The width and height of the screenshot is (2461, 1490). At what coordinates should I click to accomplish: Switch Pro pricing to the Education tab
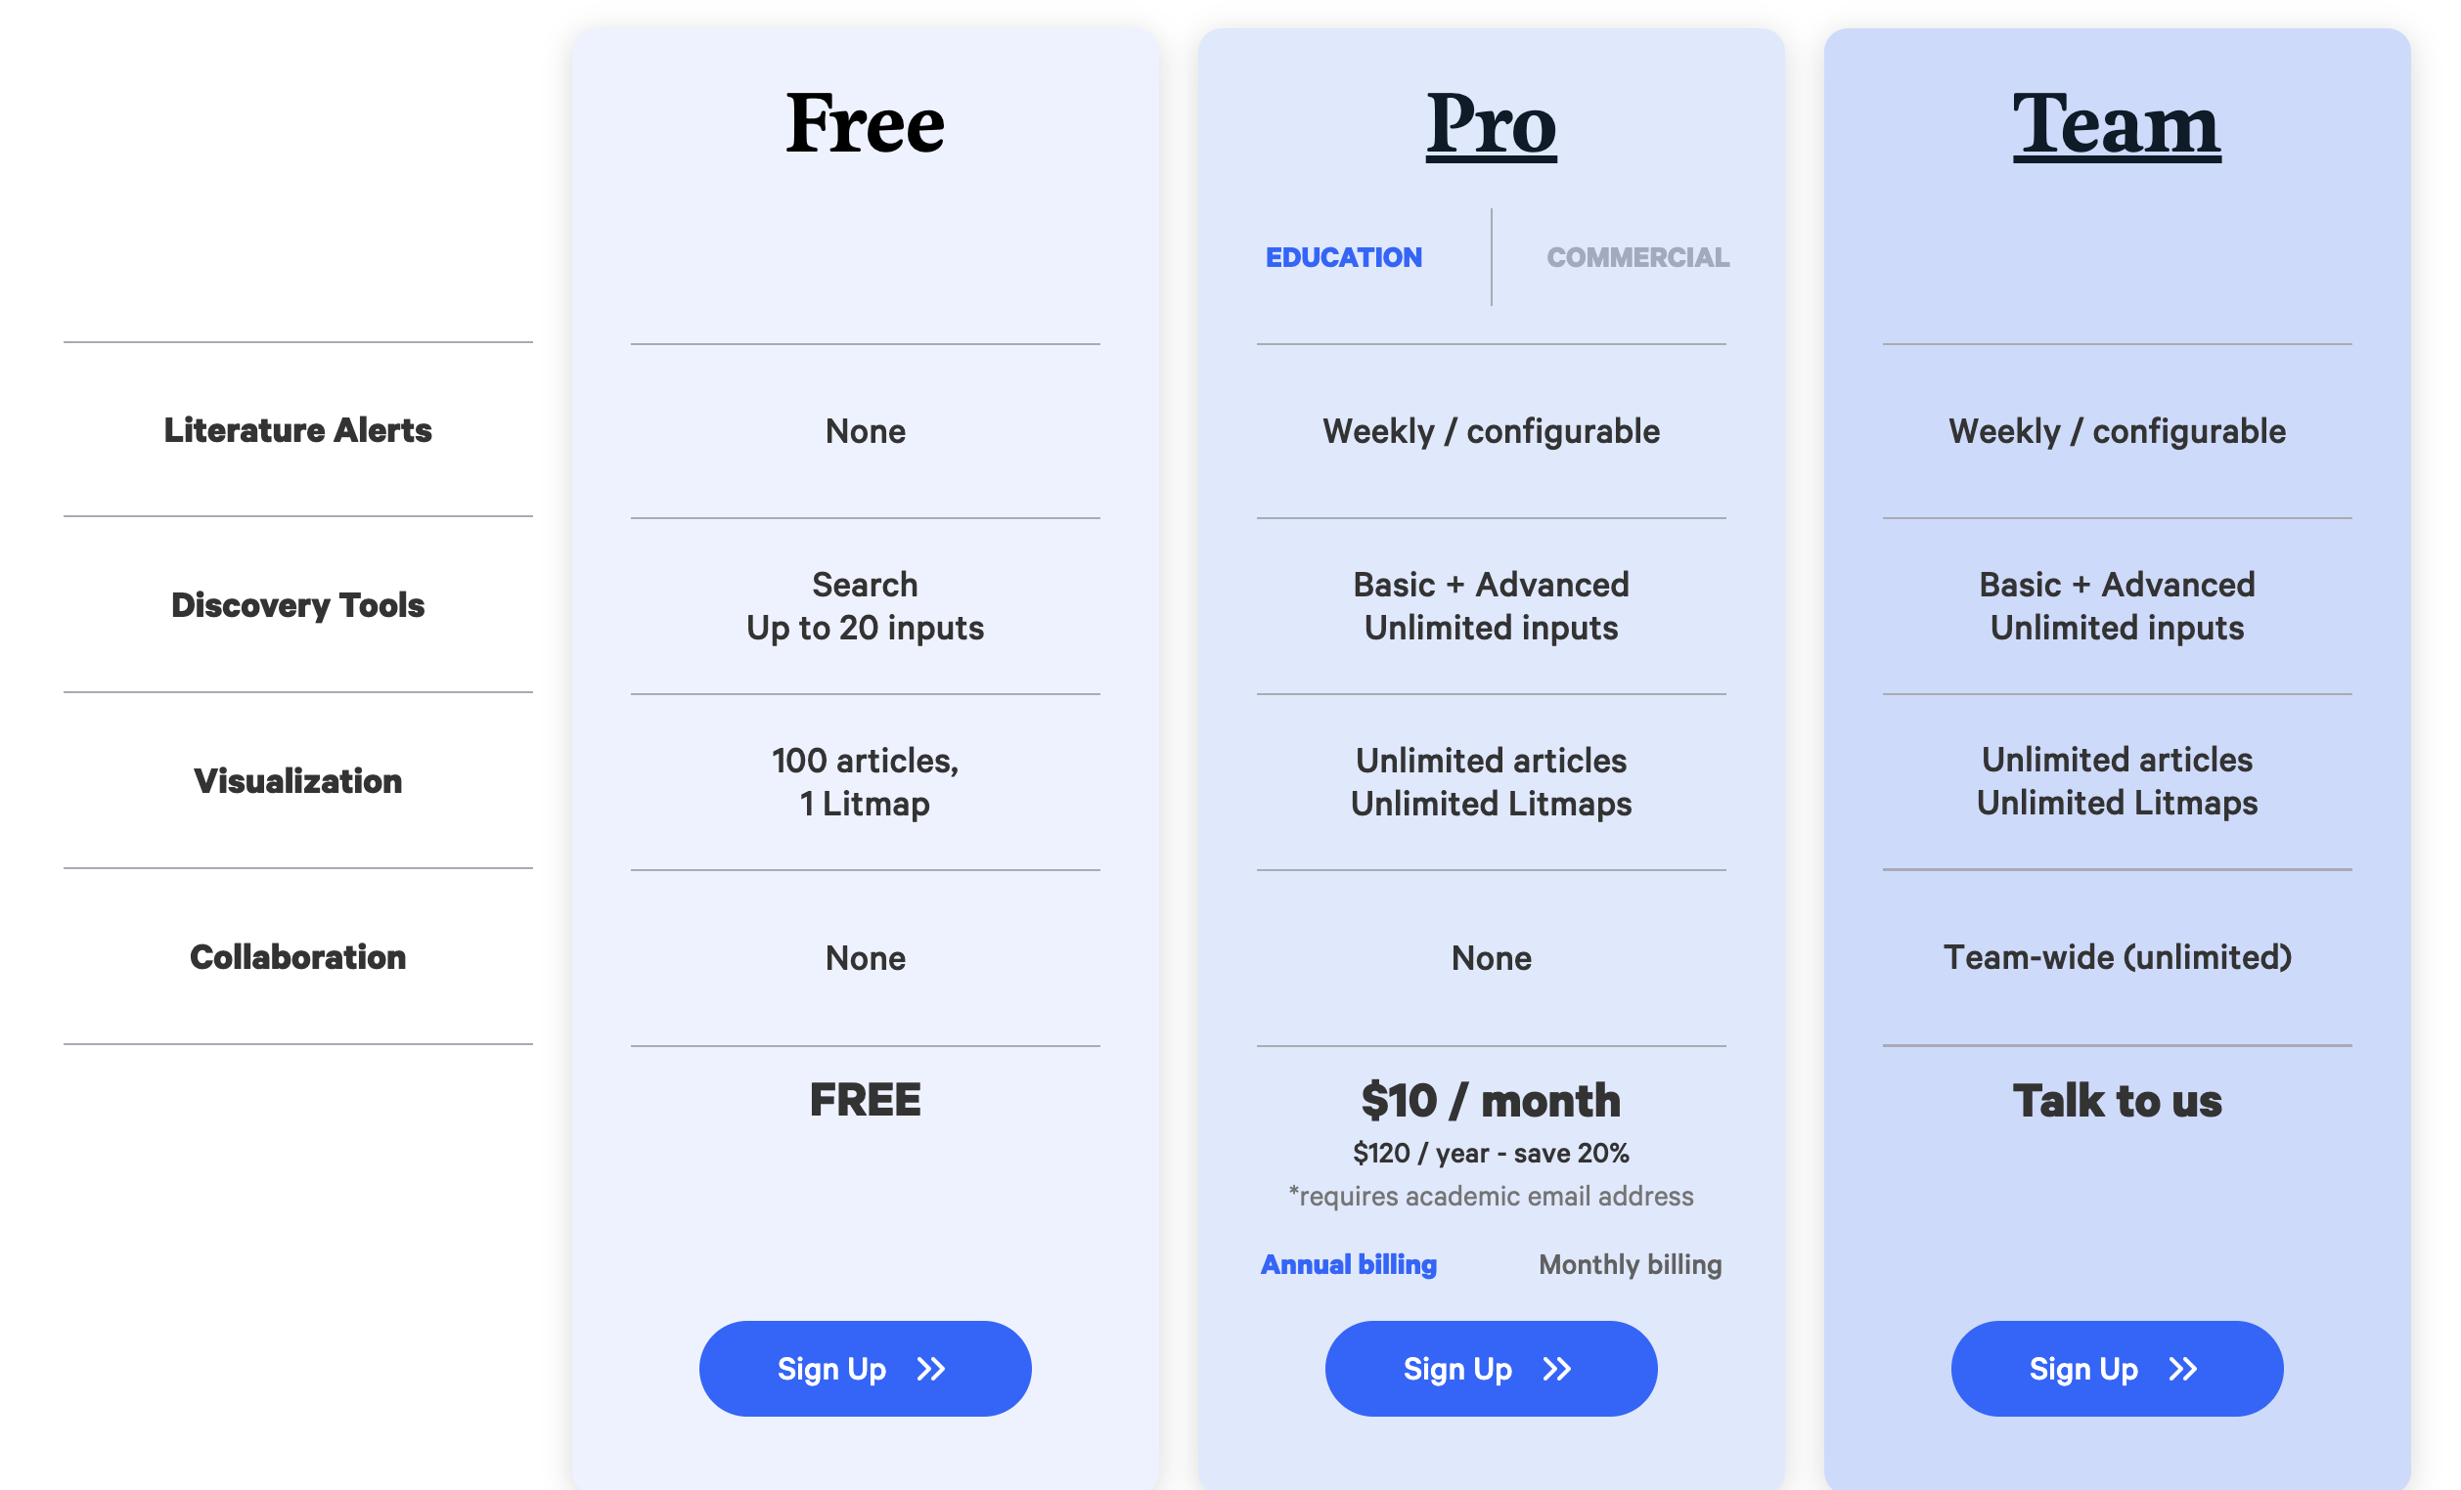[x=1343, y=257]
